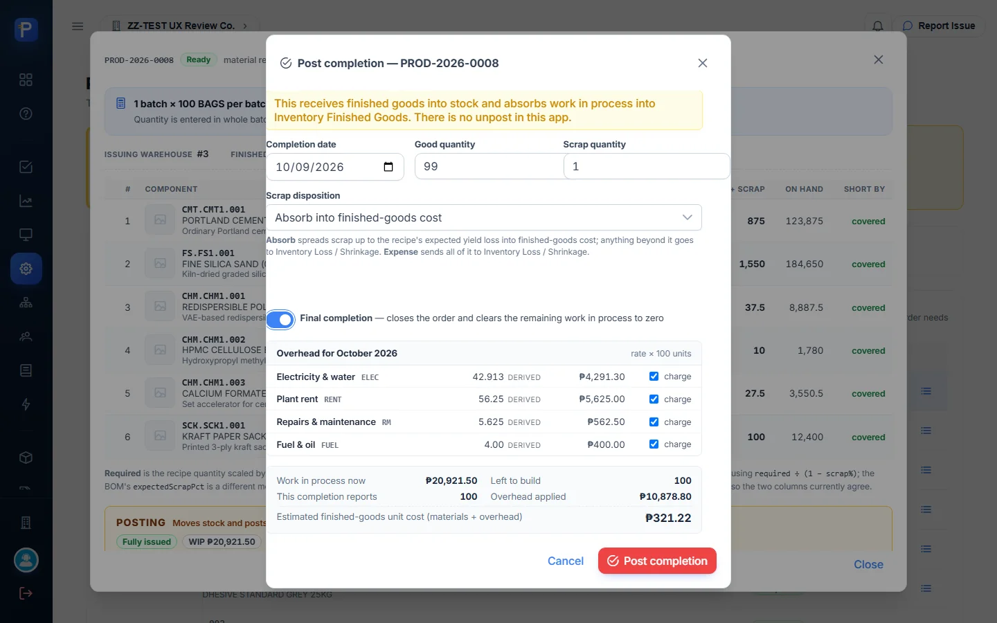This screenshot has width=997, height=623.
Task: Click the Good quantity field
Action: [489, 167]
